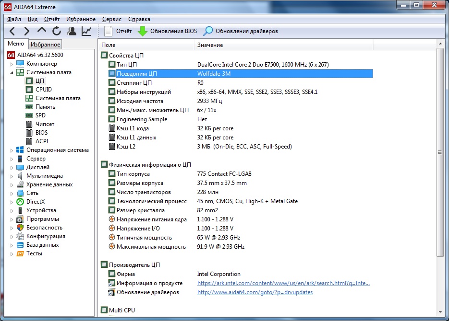
Task: Open the user manager icon in toolbar
Action: click(x=72, y=31)
